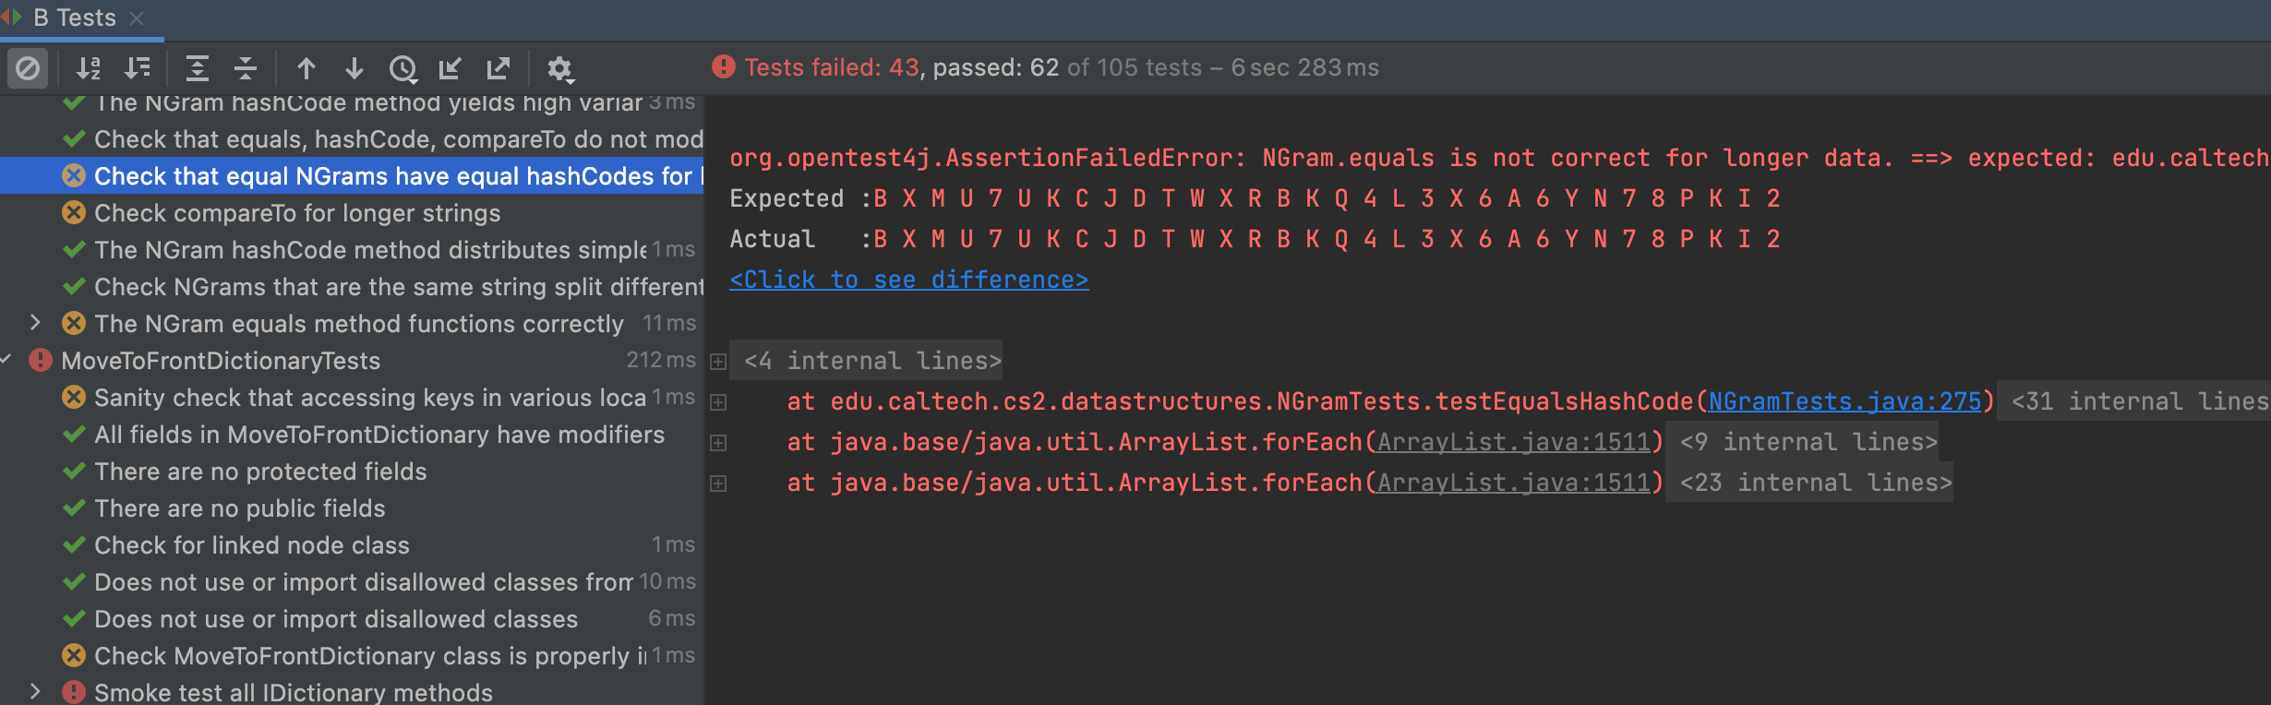Open the NGramTests.java:275 stack trace link
The image size is (2271, 705).
point(1844,401)
